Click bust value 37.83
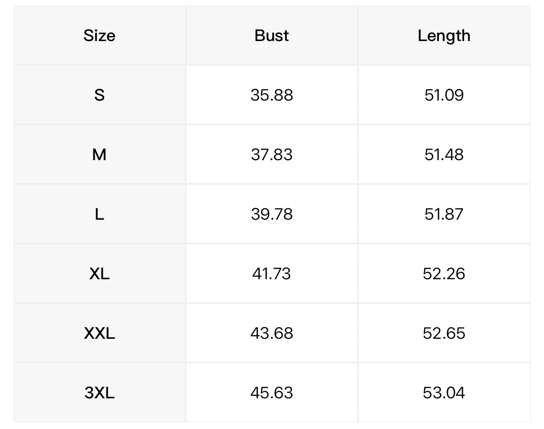 click(x=272, y=155)
